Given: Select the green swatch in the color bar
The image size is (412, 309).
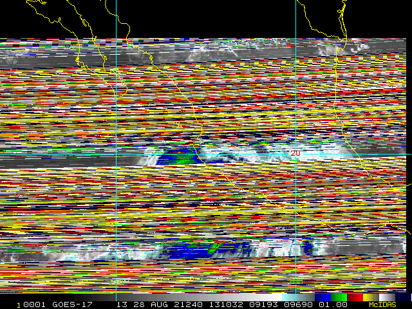Looking at the screenshot, I should pos(339,297).
